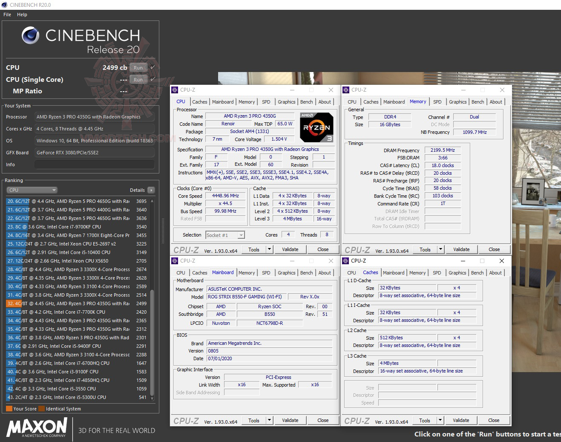Click the ranking list scroll-down arrow
Screen dimensions: 561x442
[152, 399]
